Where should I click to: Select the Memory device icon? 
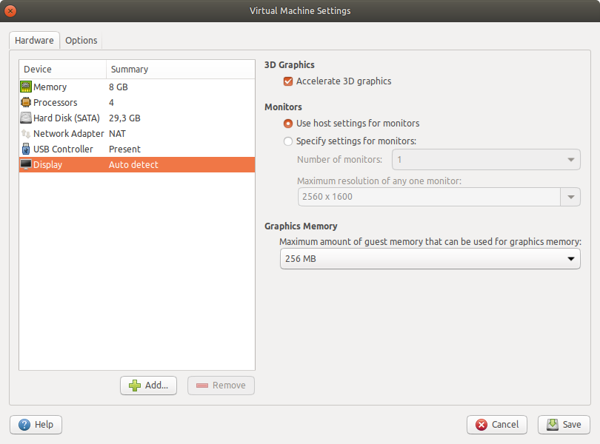coord(25,87)
